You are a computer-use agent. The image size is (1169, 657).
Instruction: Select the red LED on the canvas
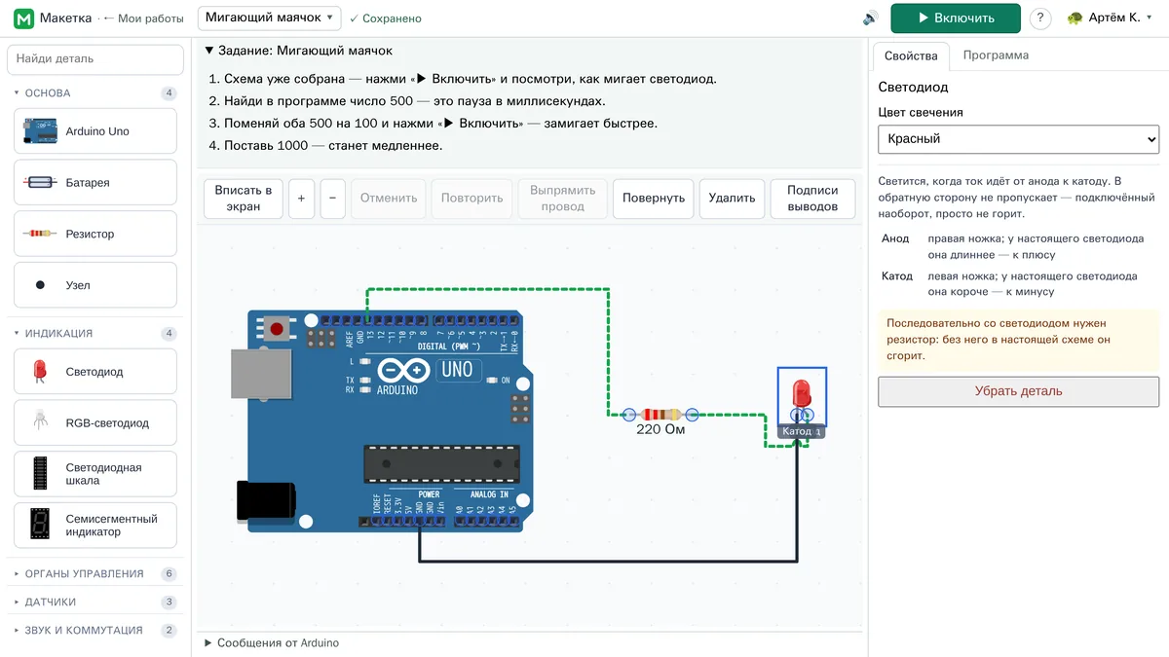tap(802, 393)
